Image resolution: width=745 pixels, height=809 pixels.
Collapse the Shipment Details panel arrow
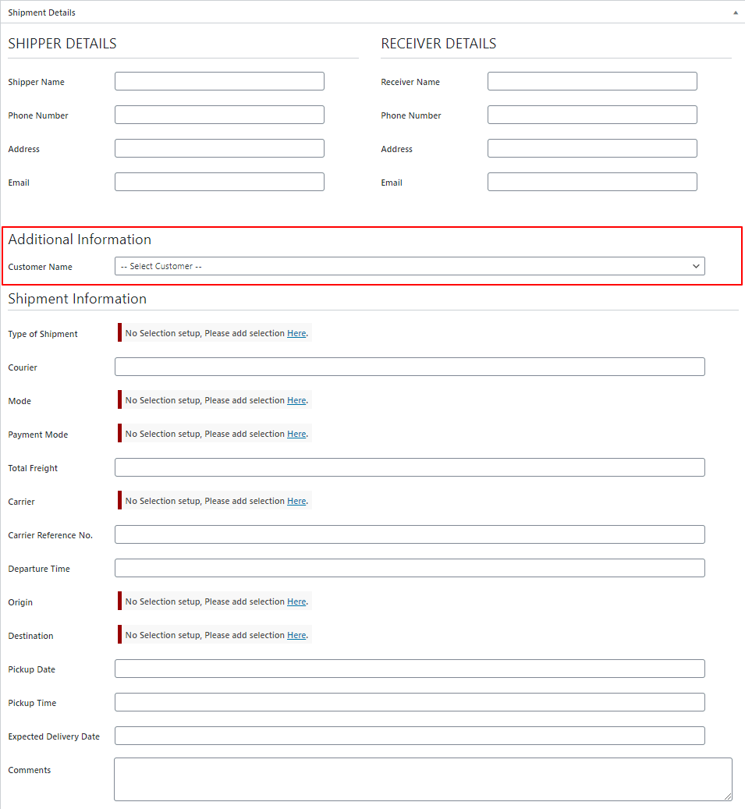click(x=735, y=12)
